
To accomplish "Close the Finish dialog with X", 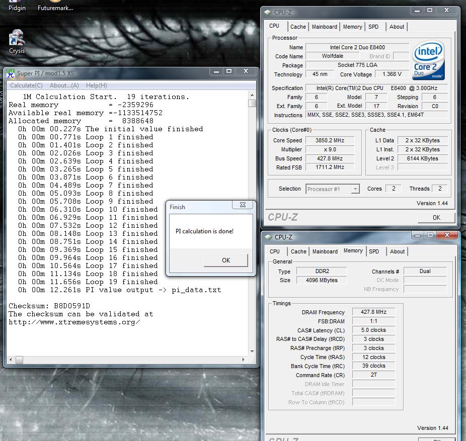I will (243, 205).
